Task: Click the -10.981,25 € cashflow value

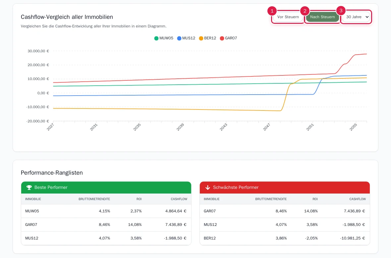Action: click(x=353, y=238)
